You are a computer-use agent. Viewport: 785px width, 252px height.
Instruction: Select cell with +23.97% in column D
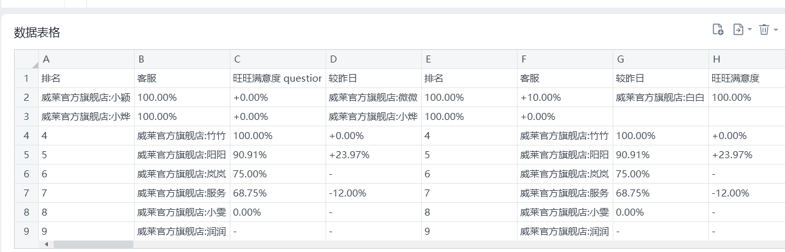pos(373,155)
